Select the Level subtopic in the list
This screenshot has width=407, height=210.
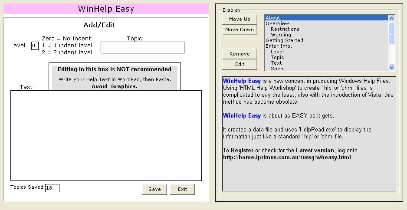326,52
